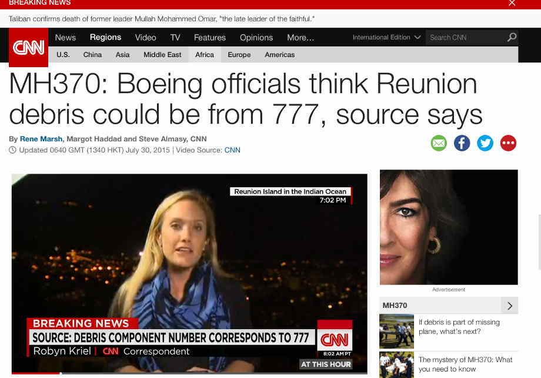541x378 pixels.
Task: Share article on Twitter icon
Action: coord(485,143)
